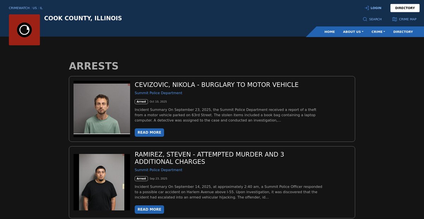Open the SEARCH link text
The image size is (424, 219).
click(x=375, y=19)
